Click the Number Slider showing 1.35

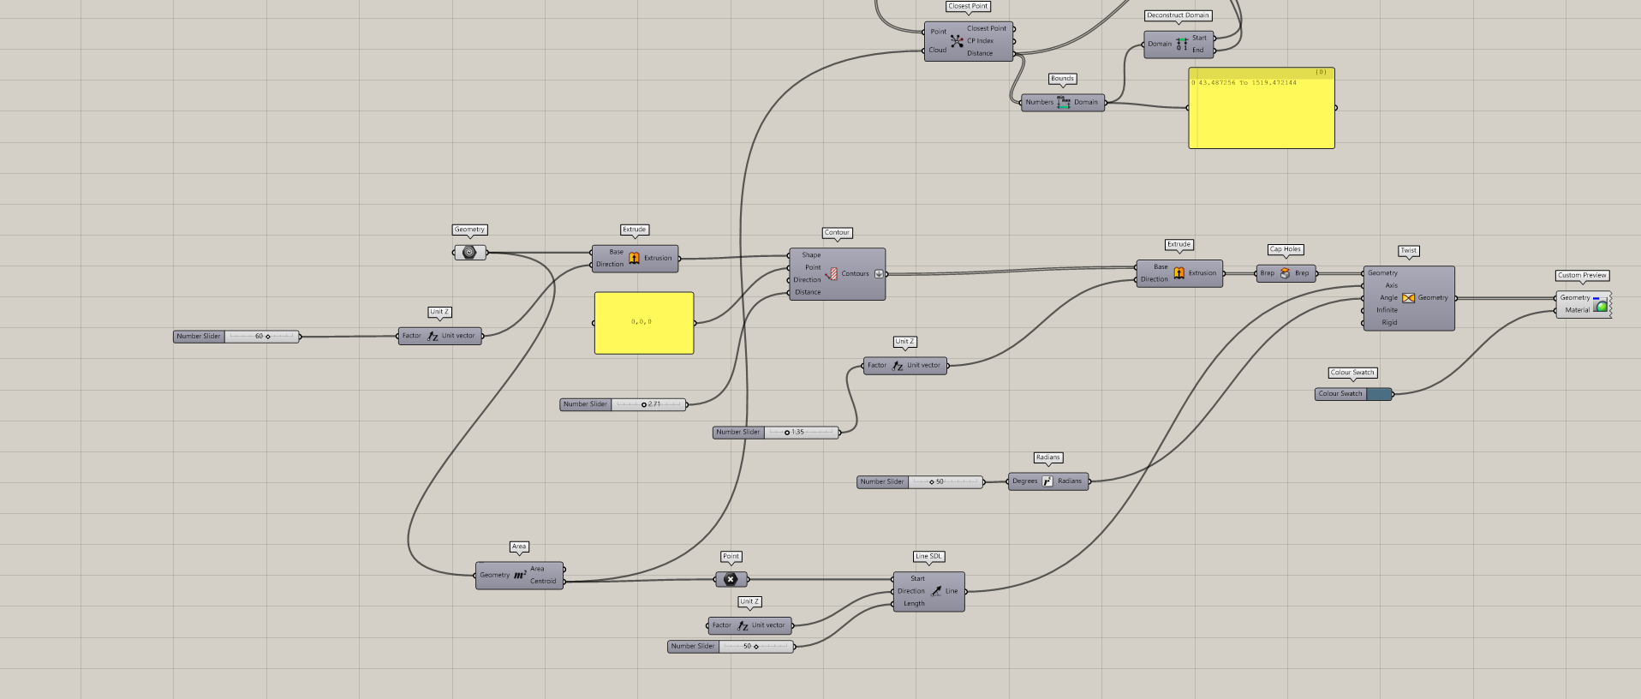pyautogui.click(x=776, y=433)
